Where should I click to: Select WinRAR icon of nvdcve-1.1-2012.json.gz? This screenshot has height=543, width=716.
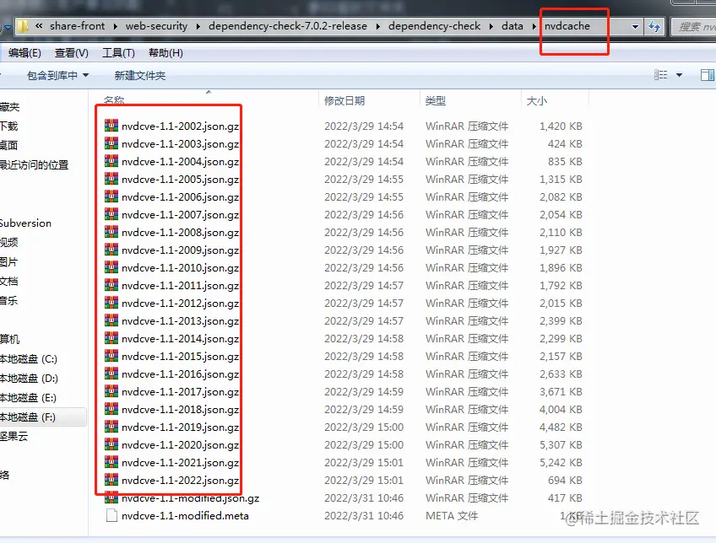point(111,303)
